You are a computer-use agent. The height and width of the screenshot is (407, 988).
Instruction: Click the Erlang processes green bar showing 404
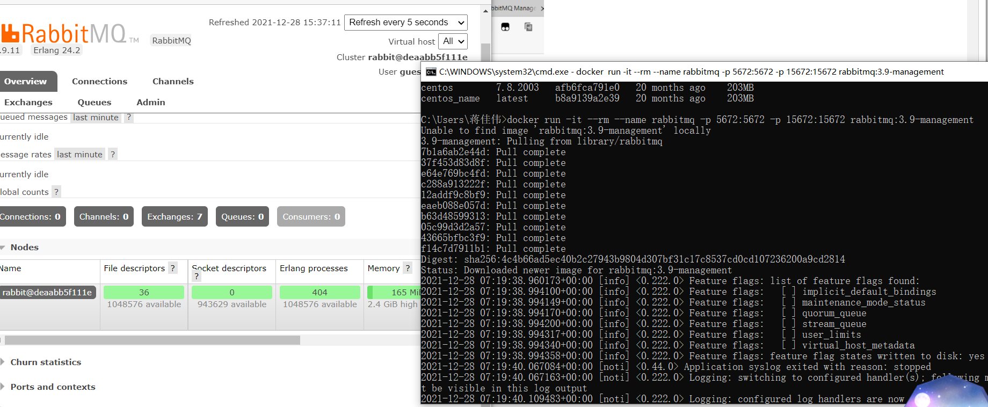pyautogui.click(x=320, y=293)
